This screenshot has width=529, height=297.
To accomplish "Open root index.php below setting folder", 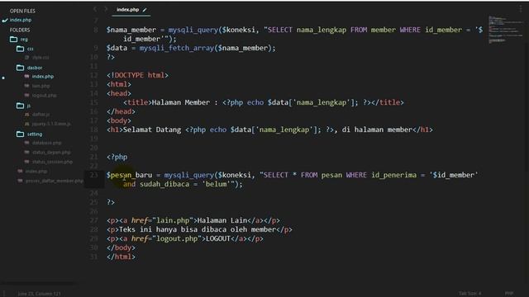I will (x=36, y=172).
